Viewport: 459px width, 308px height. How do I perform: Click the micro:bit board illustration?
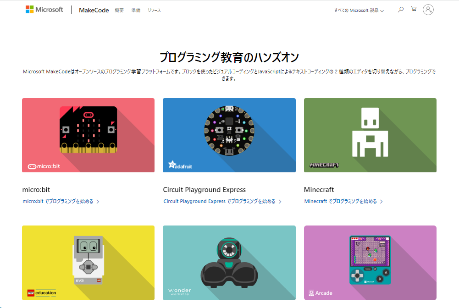coord(88,130)
